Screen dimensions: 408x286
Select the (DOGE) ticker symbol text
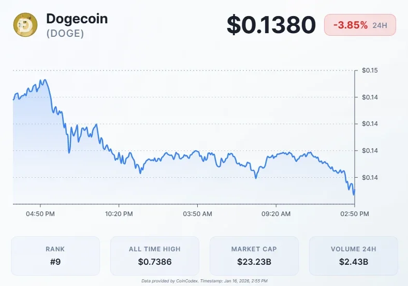click(x=65, y=34)
